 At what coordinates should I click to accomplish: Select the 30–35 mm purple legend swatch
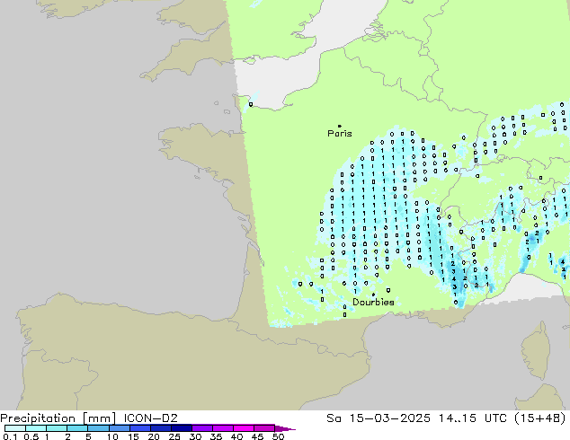[202, 428]
